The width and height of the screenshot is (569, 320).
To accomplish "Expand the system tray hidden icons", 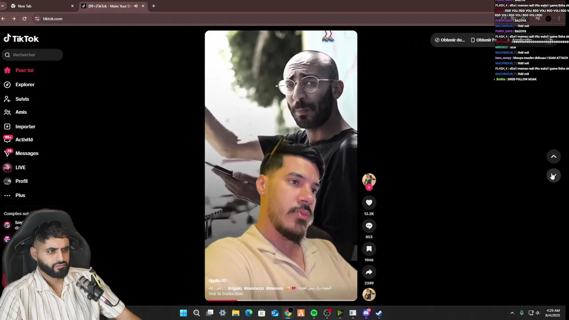I will click(x=512, y=313).
